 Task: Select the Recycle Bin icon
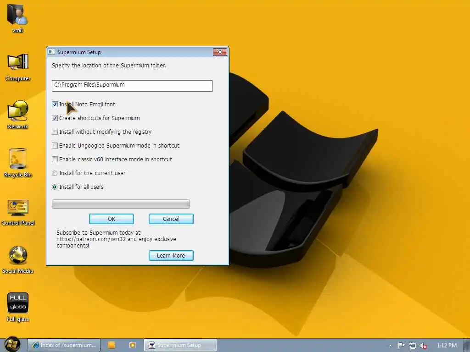click(x=18, y=163)
